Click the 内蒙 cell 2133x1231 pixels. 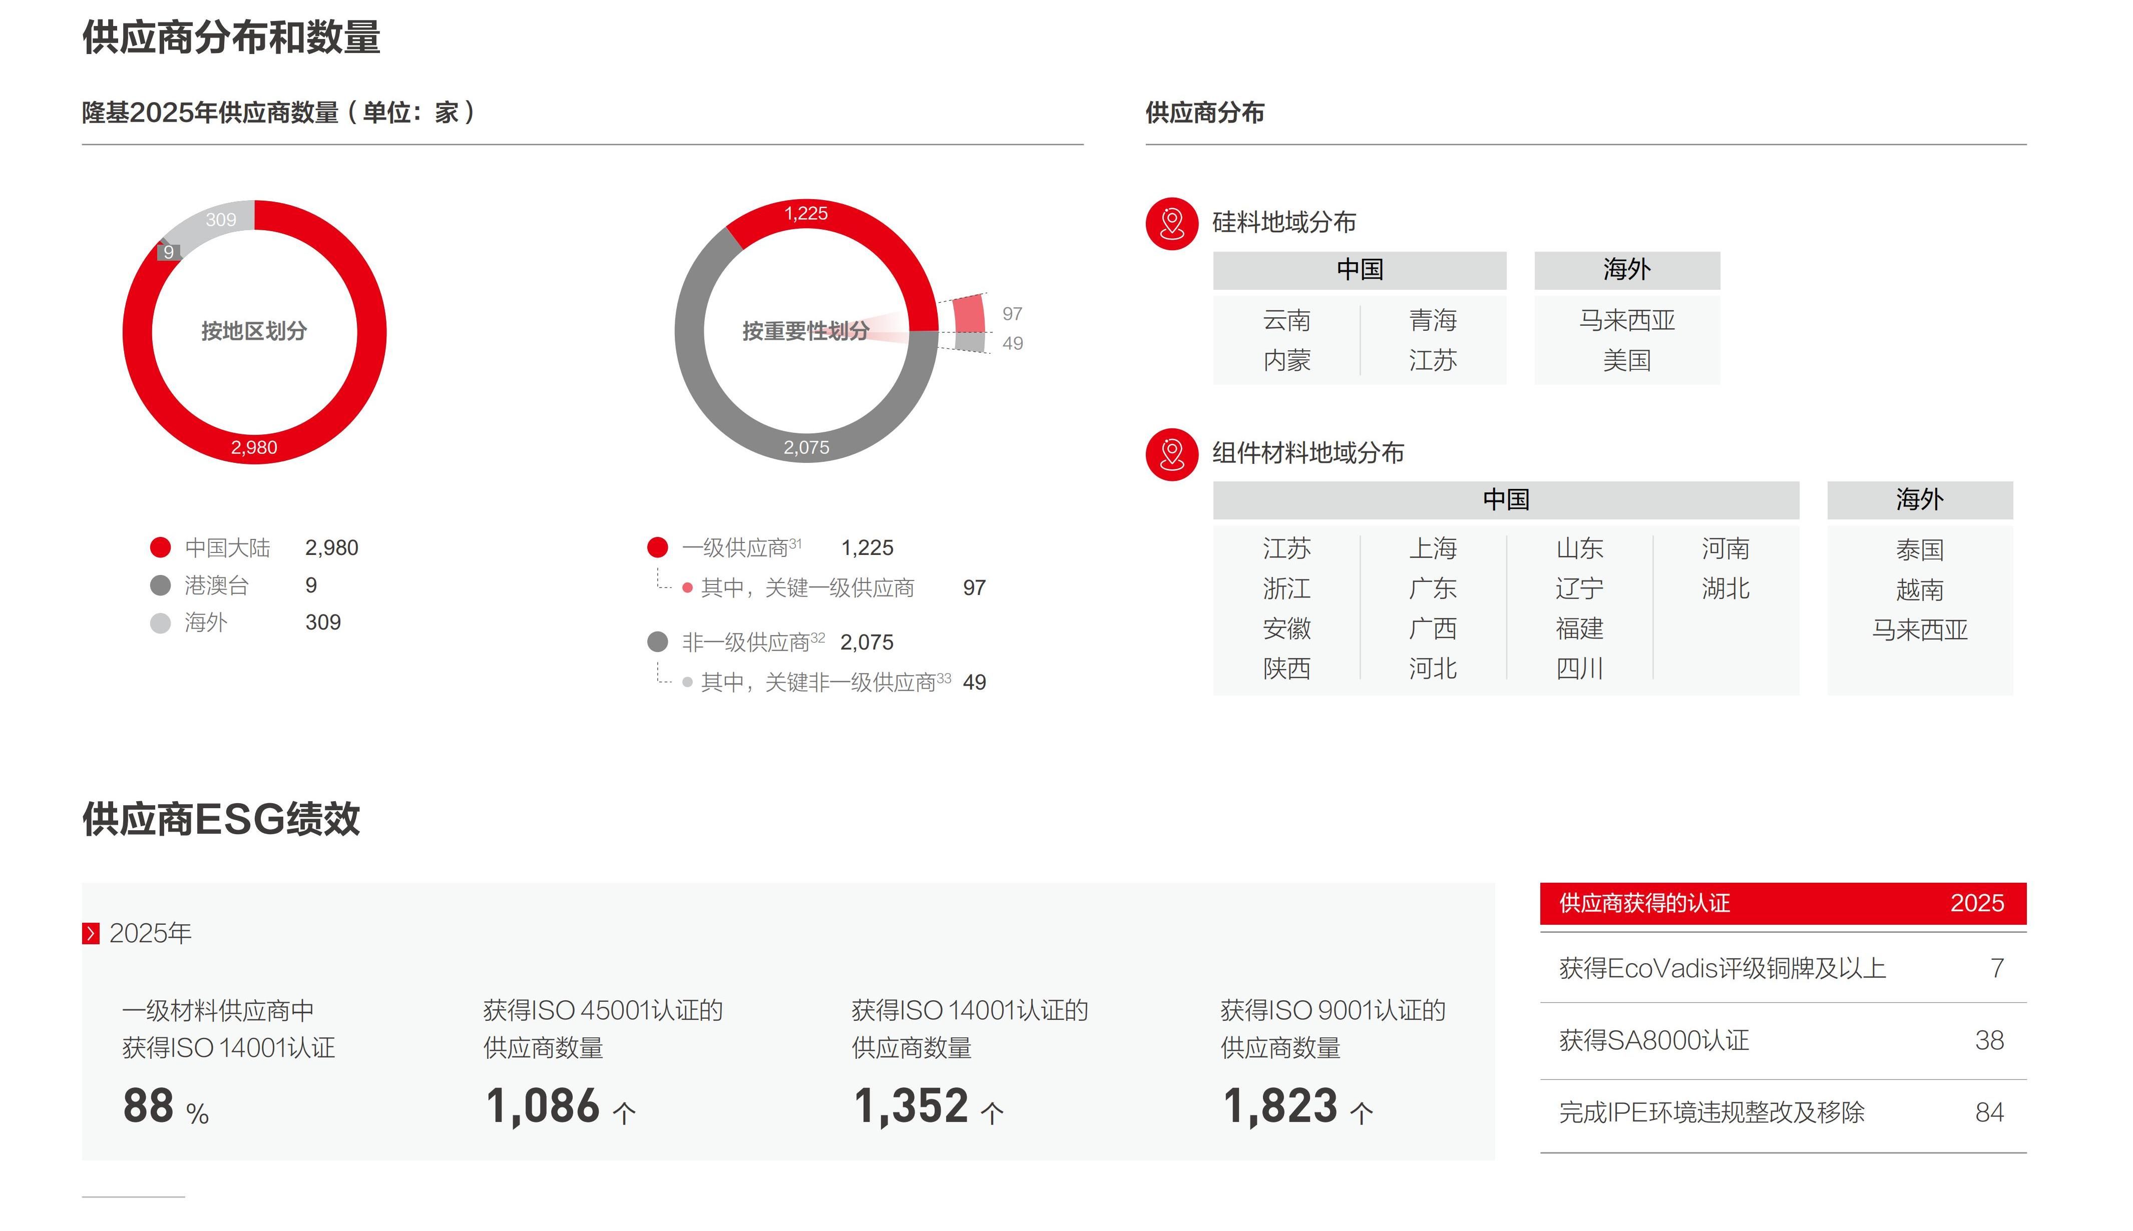click(1287, 361)
